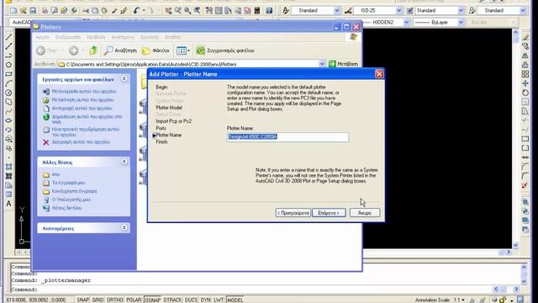538x303 pixels.
Task: Click the Save icon in AutoCAD toolbar
Action: pyautogui.click(x=33, y=11)
